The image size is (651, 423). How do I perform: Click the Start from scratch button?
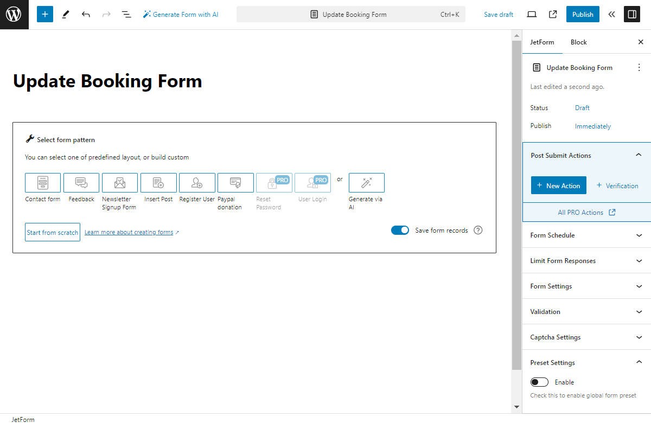tap(52, 232)
